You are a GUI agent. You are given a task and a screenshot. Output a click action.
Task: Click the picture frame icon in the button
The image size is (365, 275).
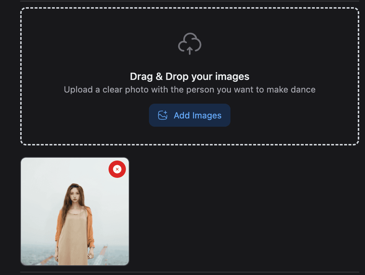click(x=163, y=115)
